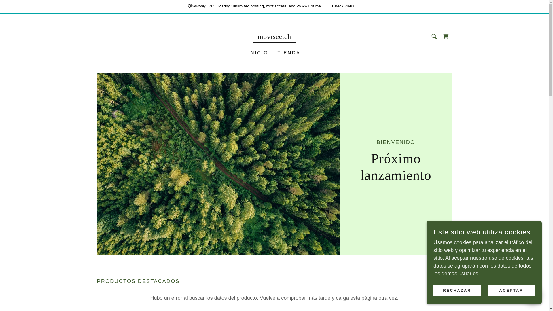This screenshot has width=553, height=311.
Task: Open the shopping cart icon
Action: [x=446, y=37]
